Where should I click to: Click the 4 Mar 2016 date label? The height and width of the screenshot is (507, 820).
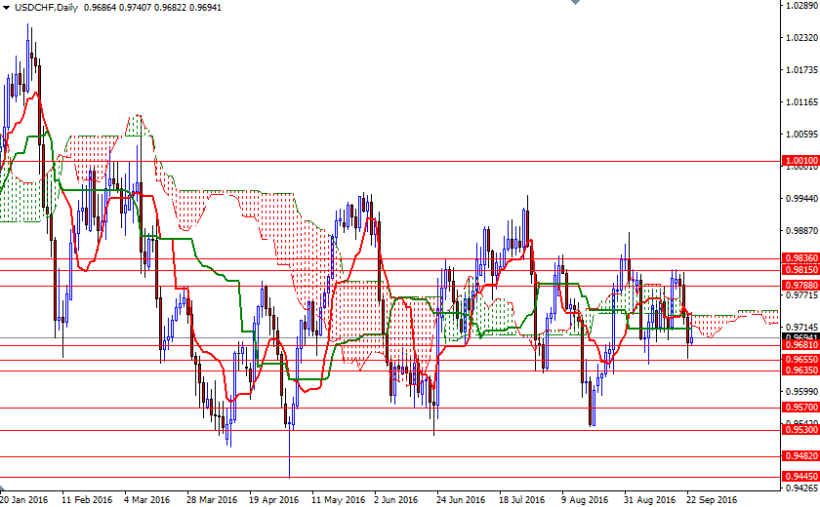(147, 500)
